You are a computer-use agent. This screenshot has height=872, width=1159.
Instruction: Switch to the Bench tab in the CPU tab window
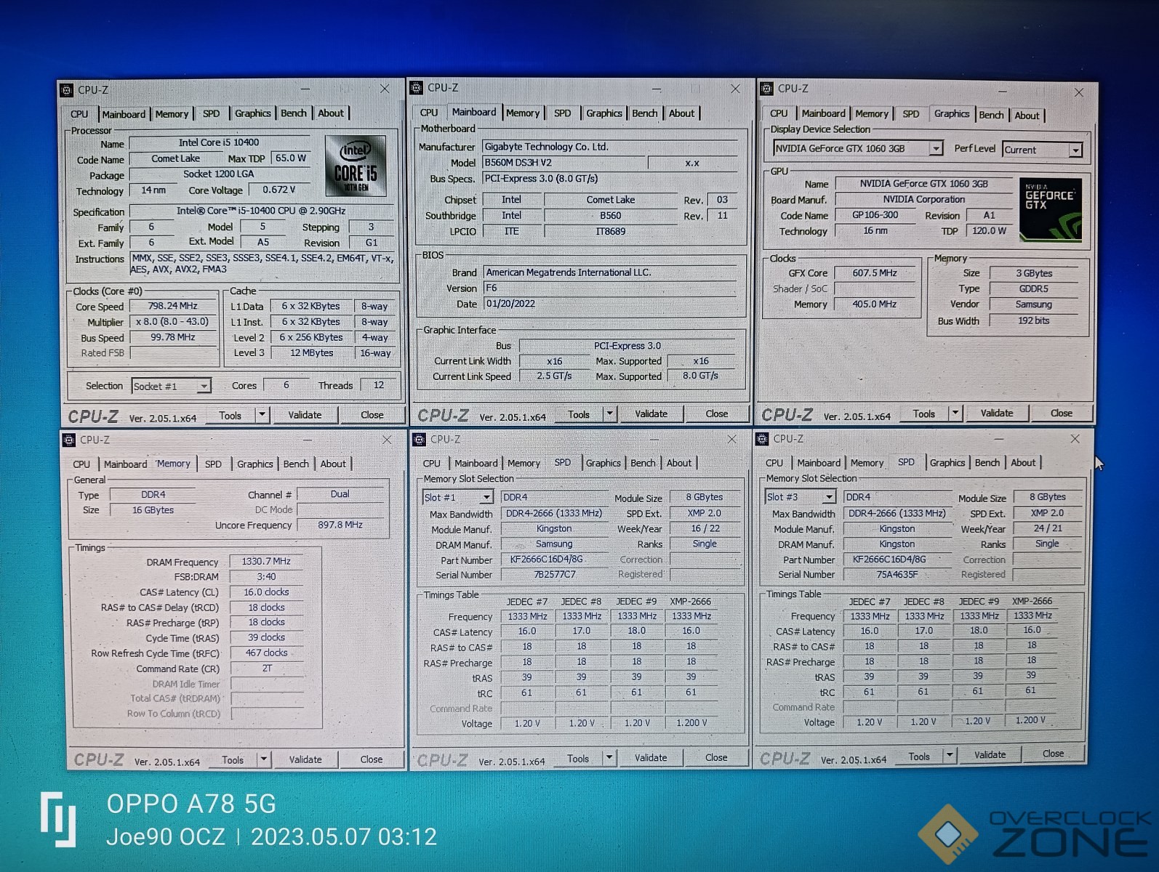(x=293, y=113)
